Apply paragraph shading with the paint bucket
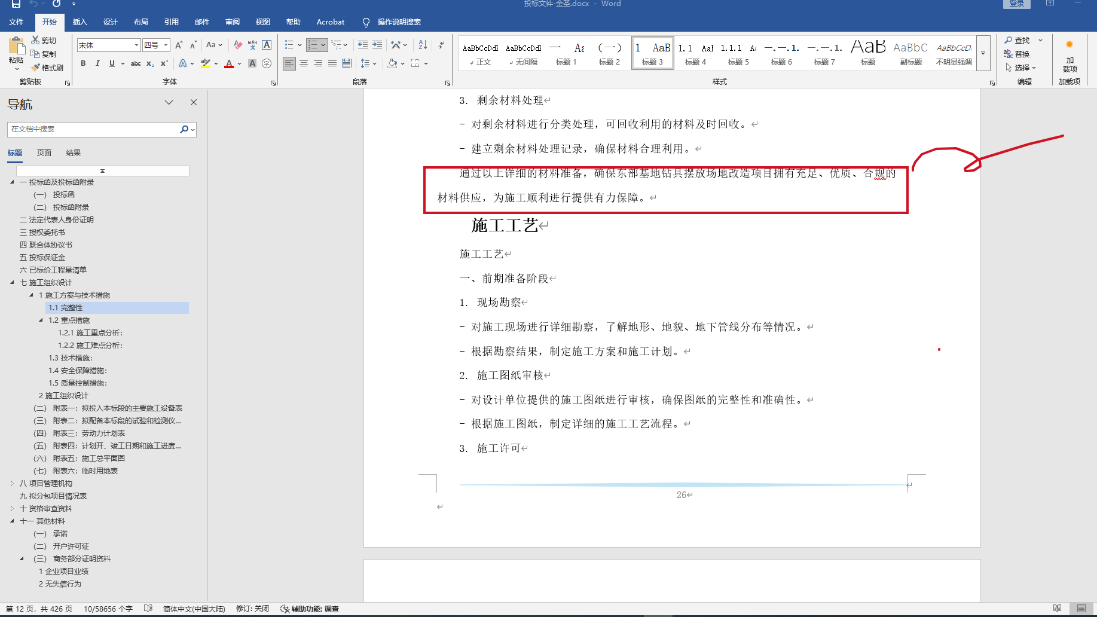 tap(392, 63)
